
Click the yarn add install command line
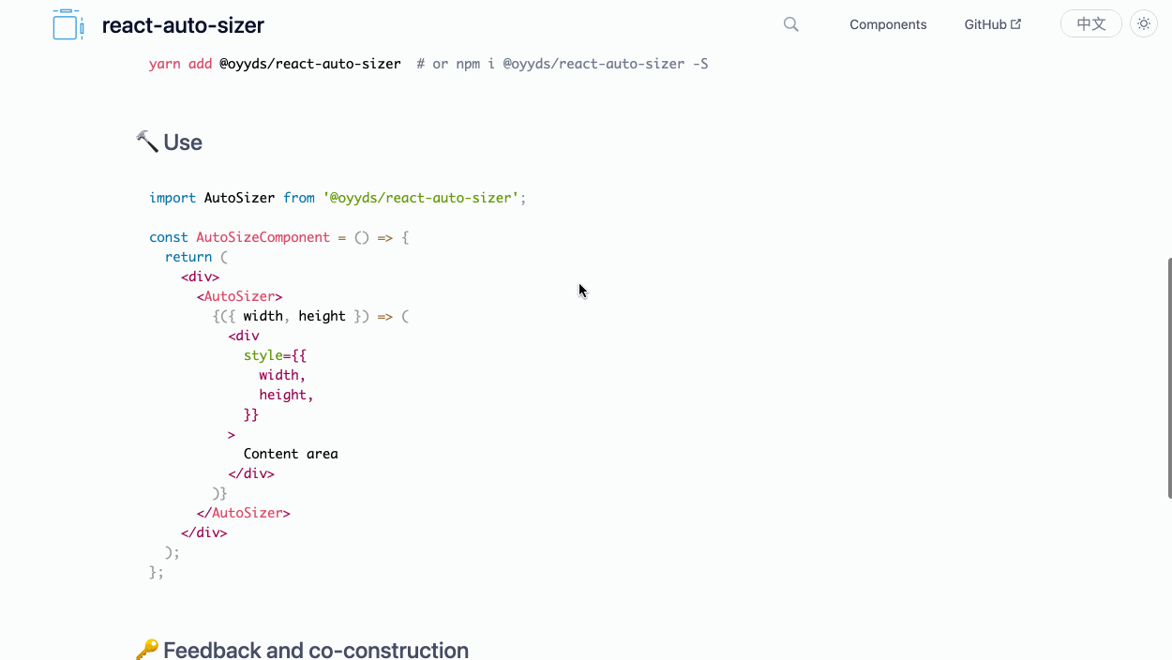pos(428,64)
